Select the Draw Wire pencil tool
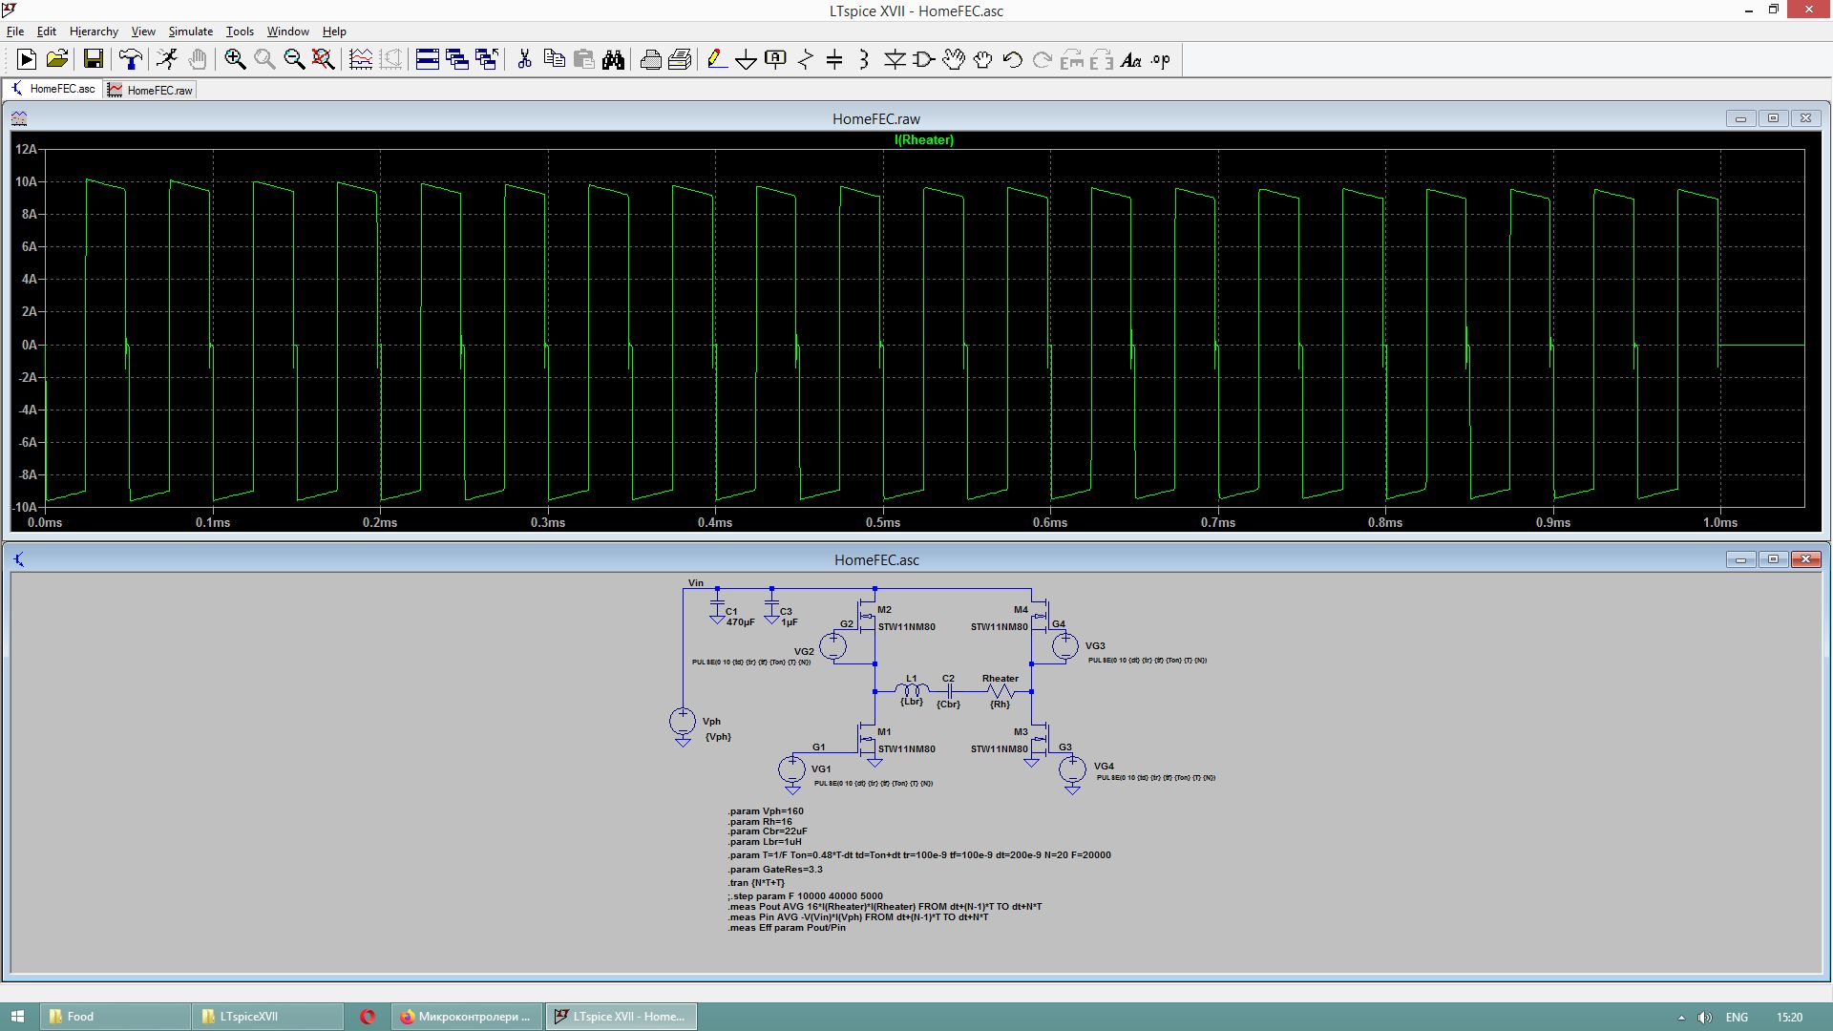This screenshot has height=1031, width=1833. click(x=717, y=60)
